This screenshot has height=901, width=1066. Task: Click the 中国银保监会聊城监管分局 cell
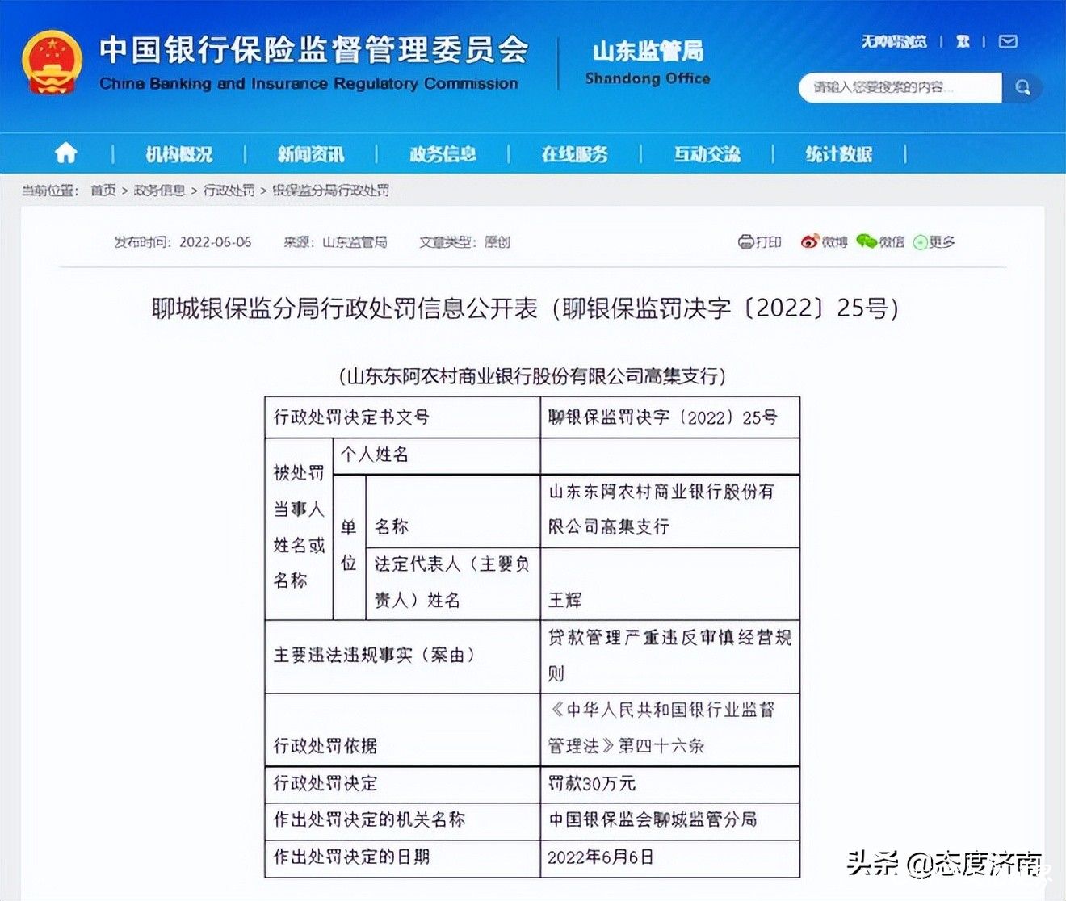[670, 820]
